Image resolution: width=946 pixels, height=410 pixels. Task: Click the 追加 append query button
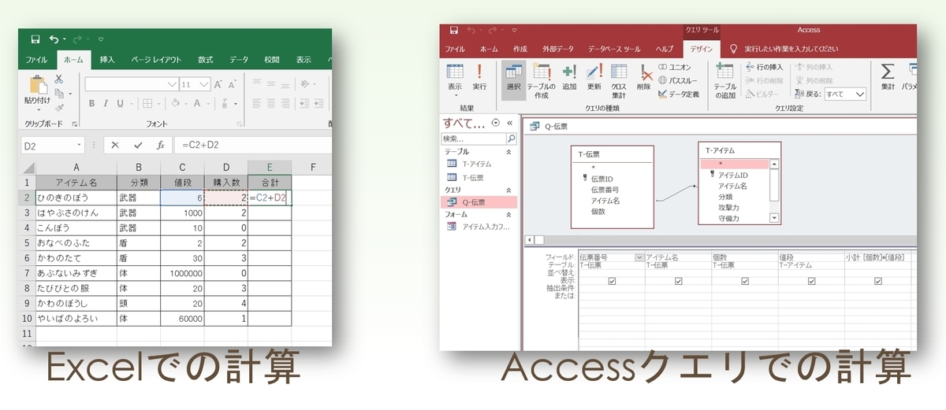pyautogui.click(x=569, y=77)
